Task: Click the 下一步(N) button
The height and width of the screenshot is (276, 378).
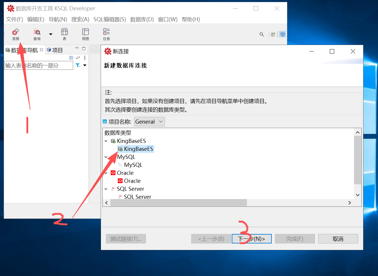Action: (x=251, y=238)
